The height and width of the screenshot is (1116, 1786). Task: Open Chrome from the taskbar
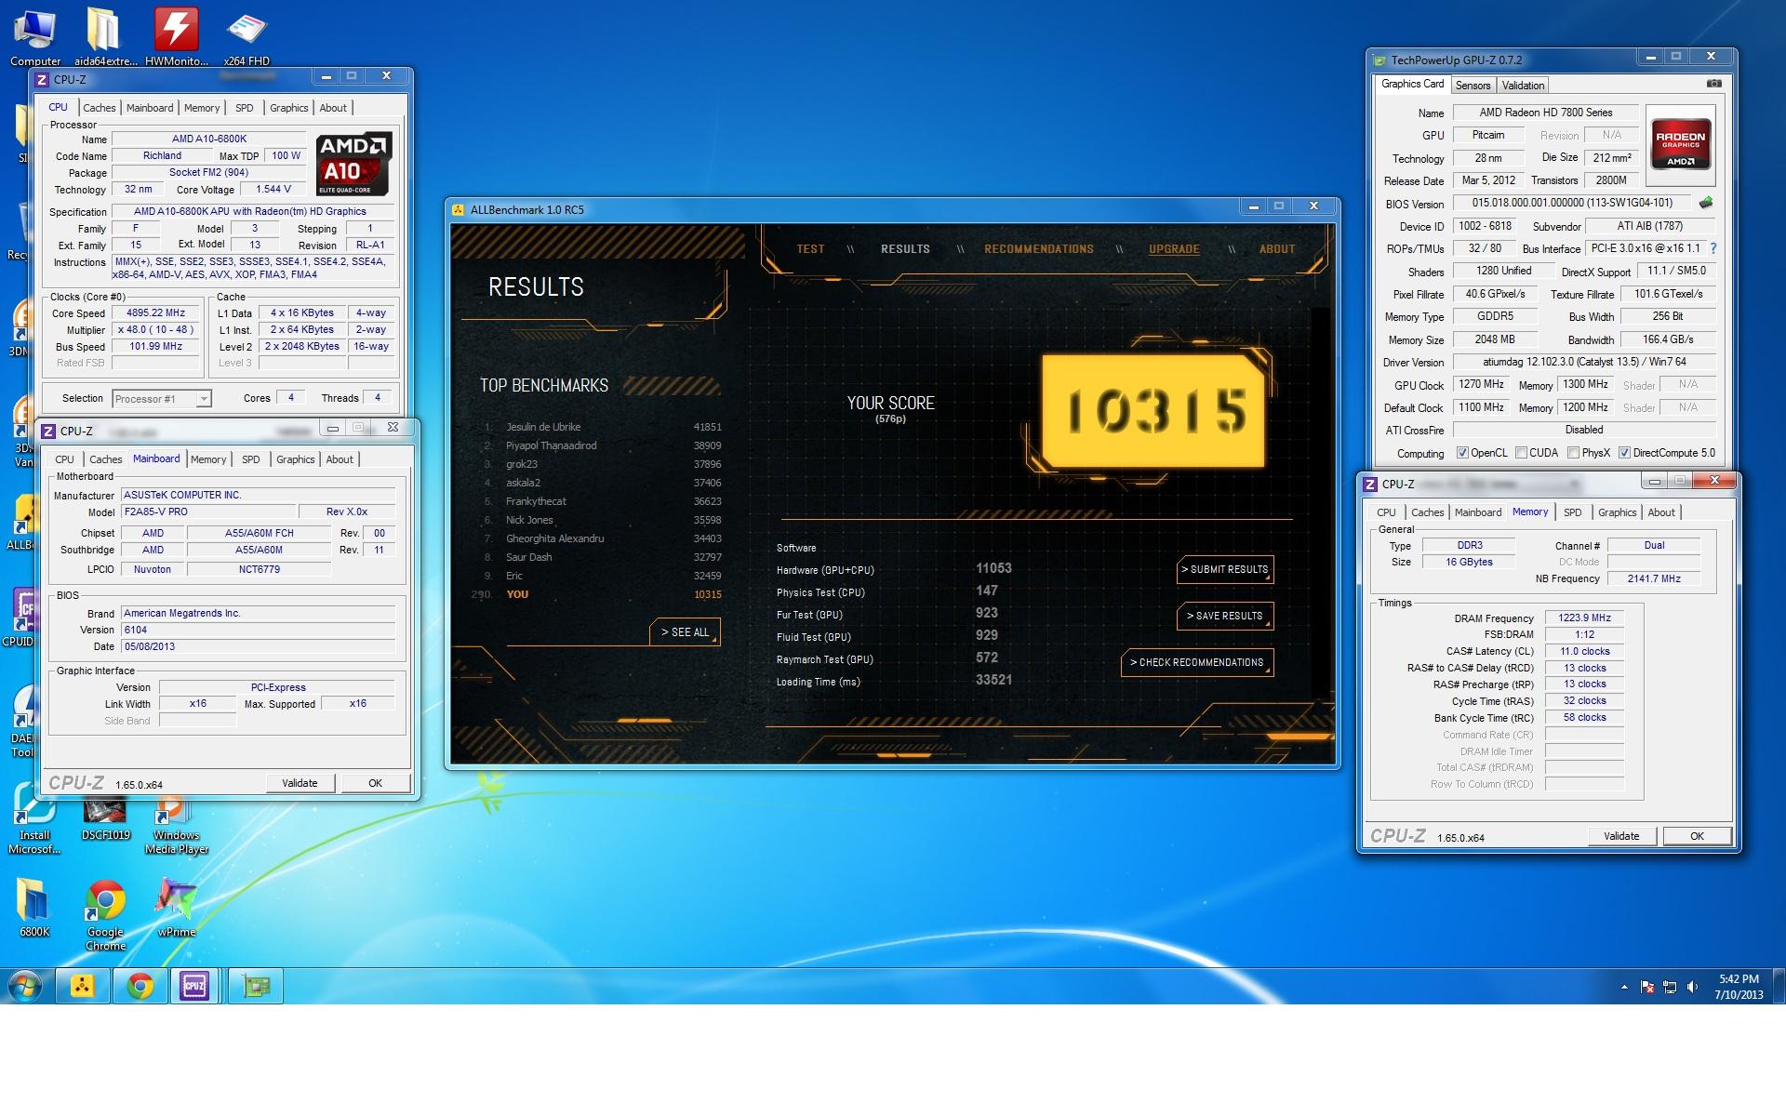pyautogui.click(x=140, y=986)
